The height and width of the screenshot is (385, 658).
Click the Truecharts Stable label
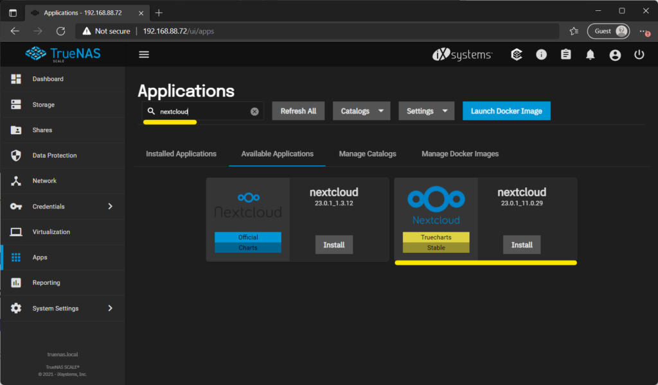(436, 242)
